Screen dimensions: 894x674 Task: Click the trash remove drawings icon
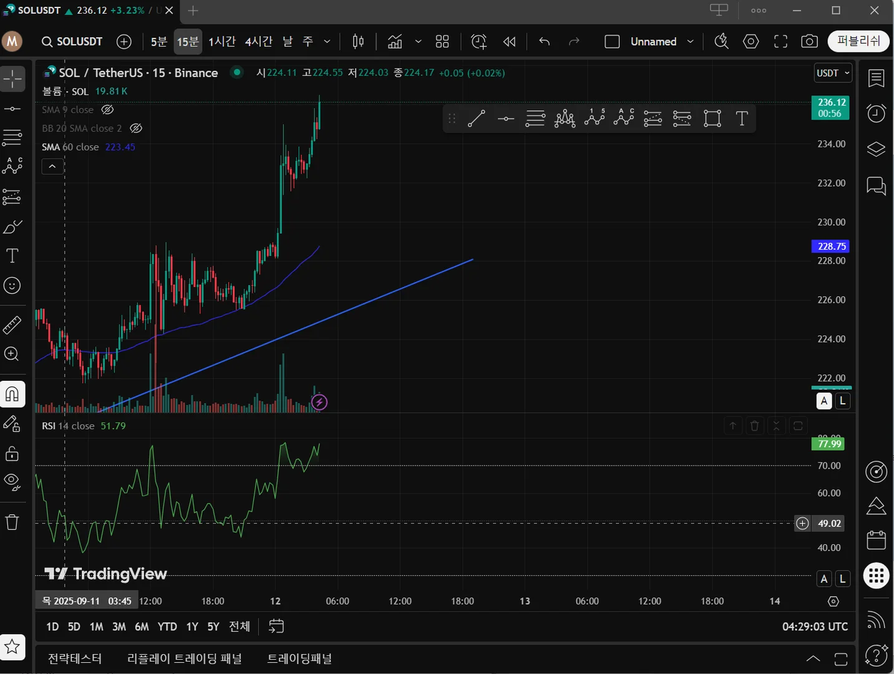[x=12, y=522]
